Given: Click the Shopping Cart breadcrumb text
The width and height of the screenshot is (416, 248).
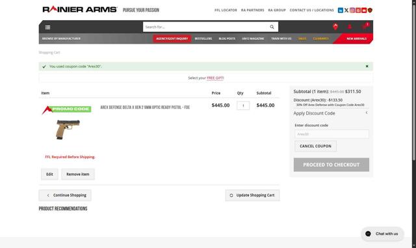Looking at the screenshot, I should 49,53.
